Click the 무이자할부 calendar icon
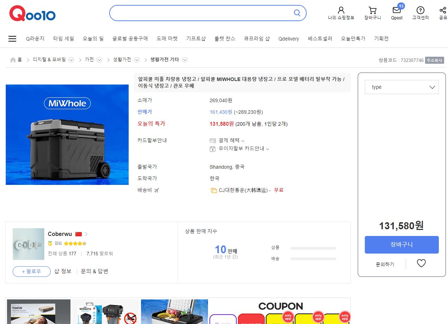Image resolution: width=448 pixels, height=324 pixels. click(213, 149)
